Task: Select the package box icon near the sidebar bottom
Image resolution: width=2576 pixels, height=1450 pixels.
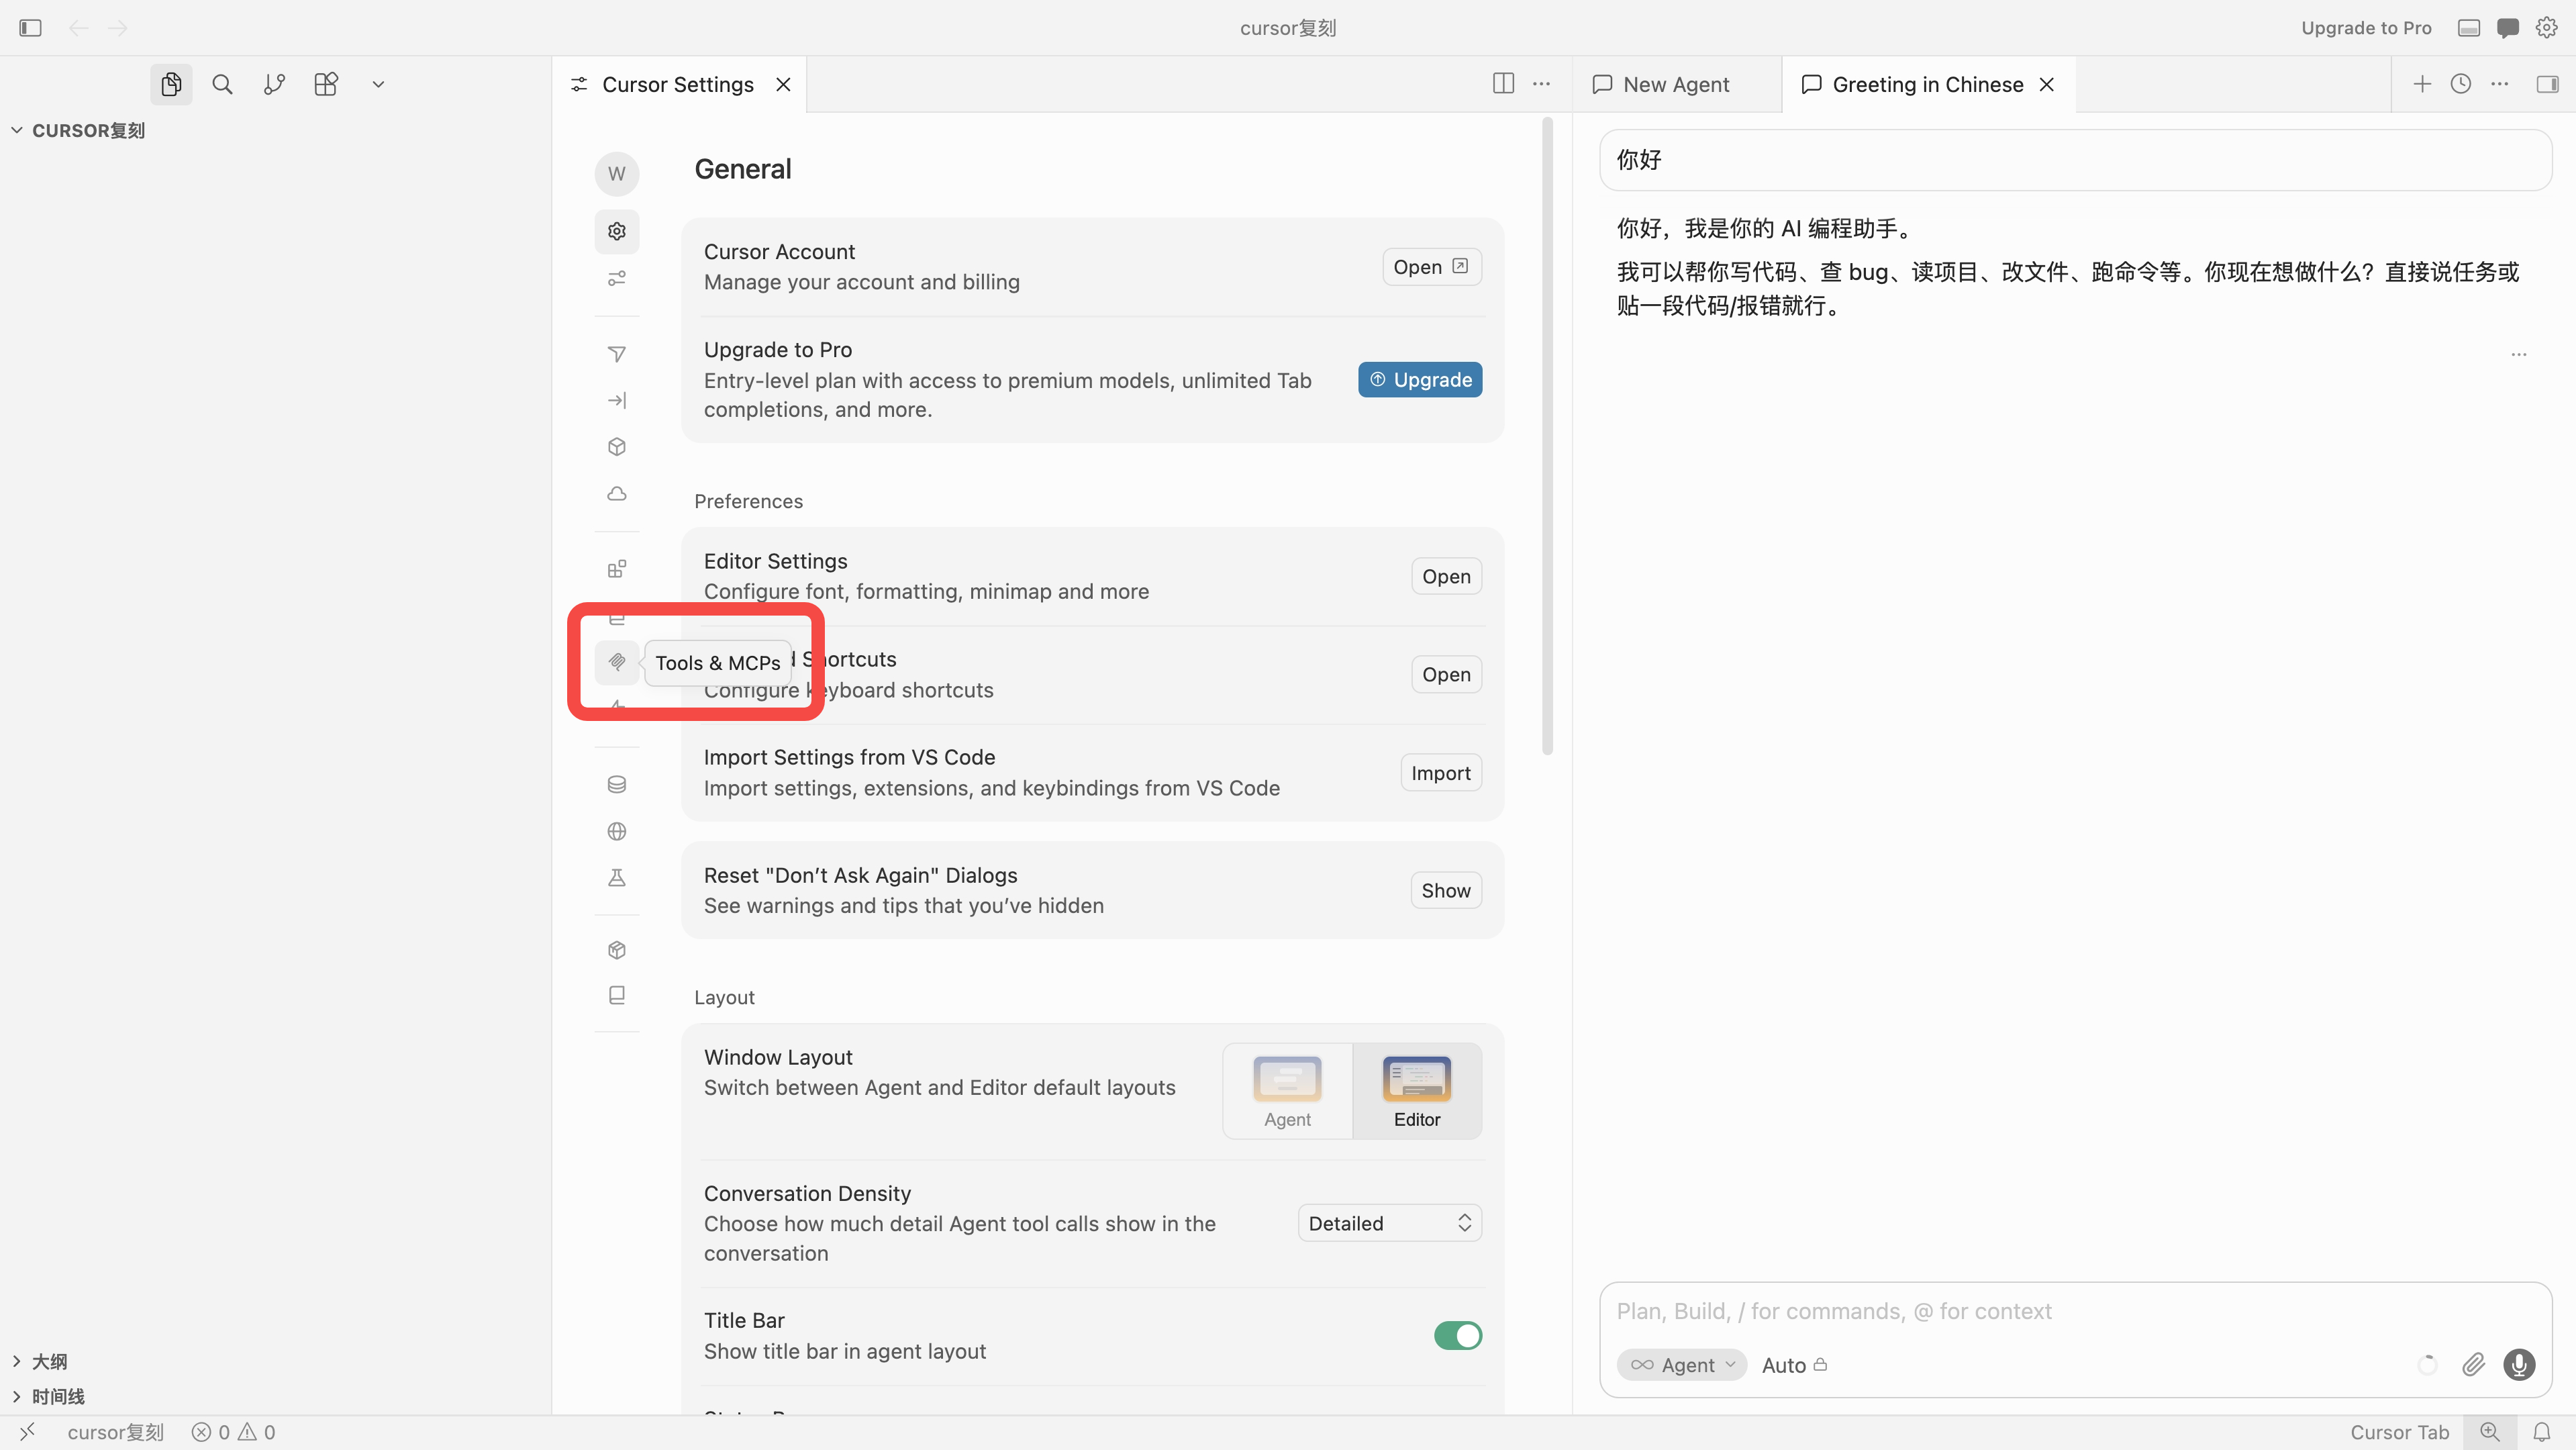Action: (617, 950)
